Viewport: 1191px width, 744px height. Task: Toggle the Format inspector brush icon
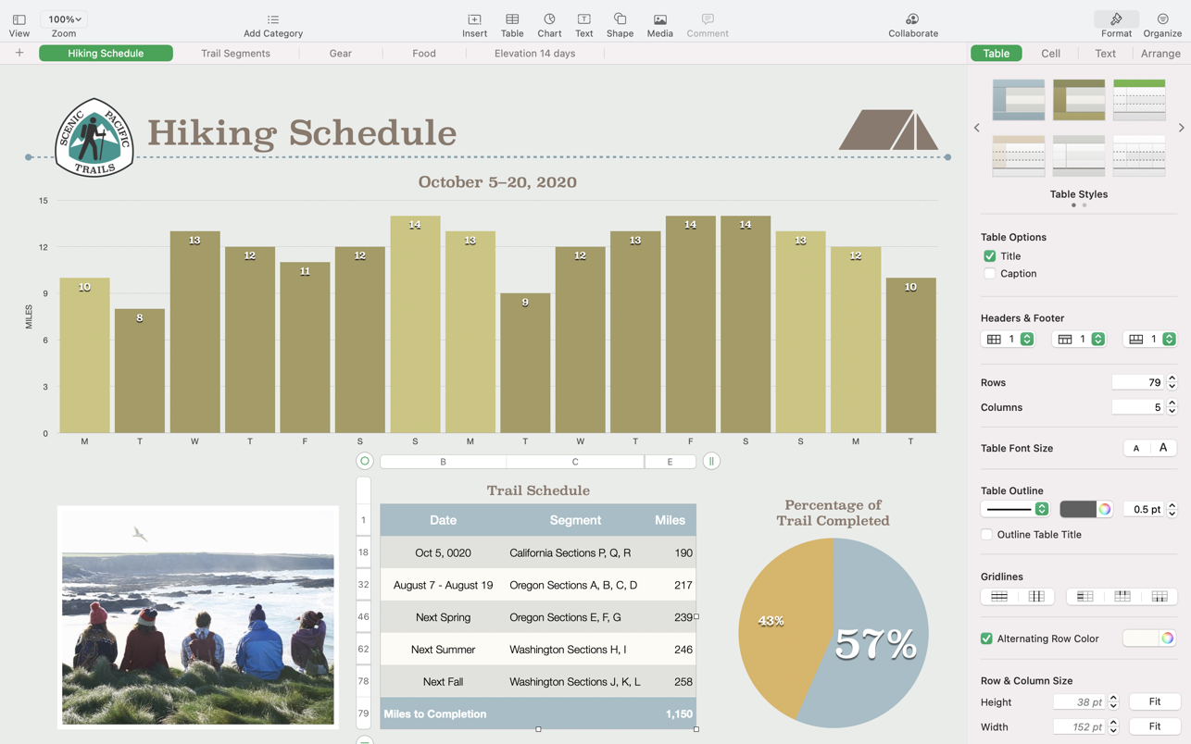tap(1116, 19)
